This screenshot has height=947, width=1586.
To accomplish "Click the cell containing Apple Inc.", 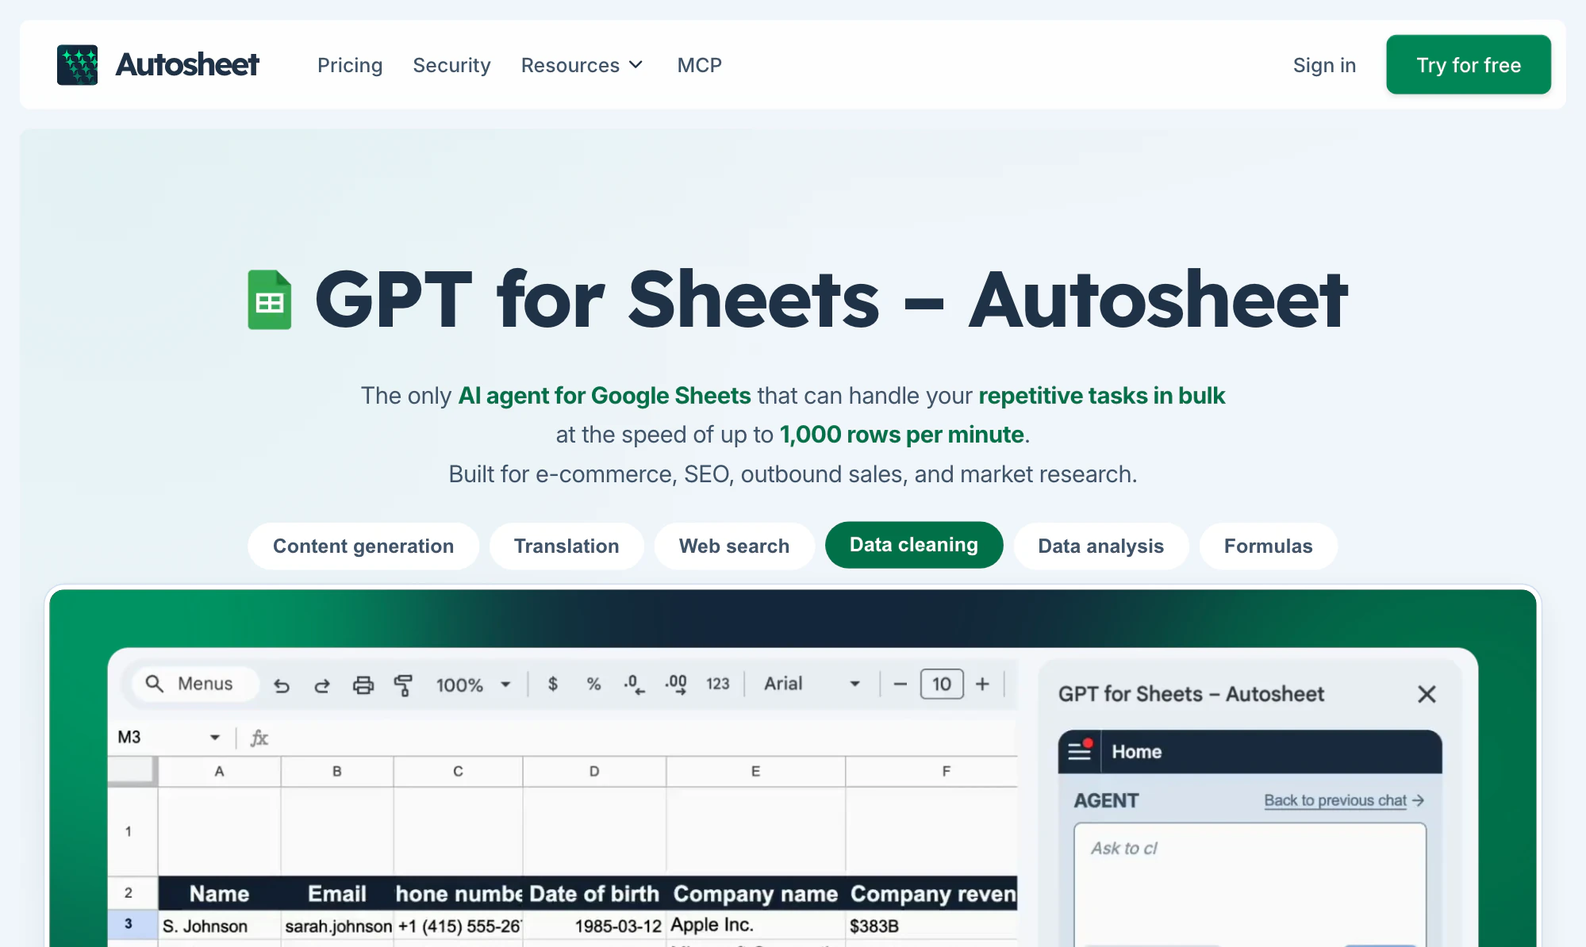I will pyautogui.click(x=755, y=926).
